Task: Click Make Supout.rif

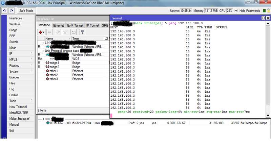Action: (19, 119)
